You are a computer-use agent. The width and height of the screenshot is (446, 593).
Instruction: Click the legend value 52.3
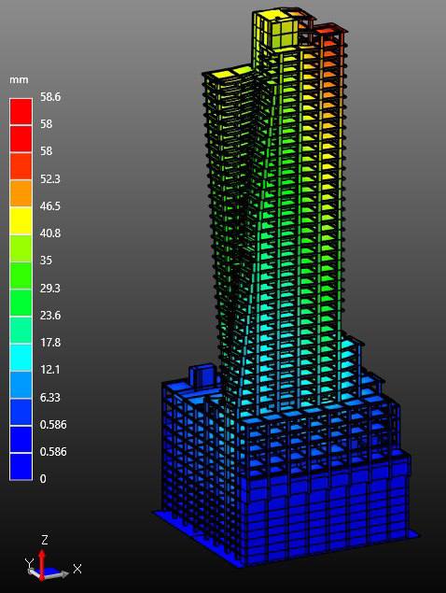49,179
